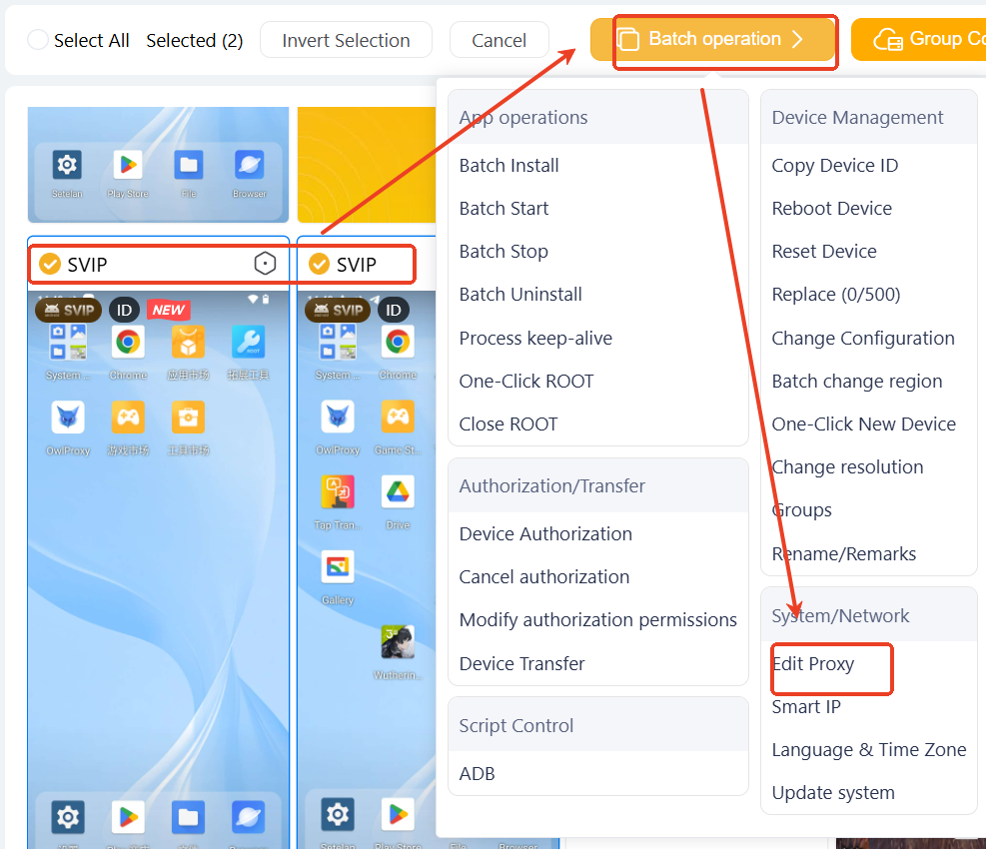Choose Batch Install under App operations

click(x=508, y=166)
